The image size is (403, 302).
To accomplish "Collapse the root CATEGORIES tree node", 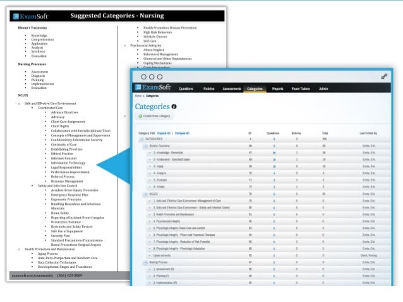I will [141, 139].
